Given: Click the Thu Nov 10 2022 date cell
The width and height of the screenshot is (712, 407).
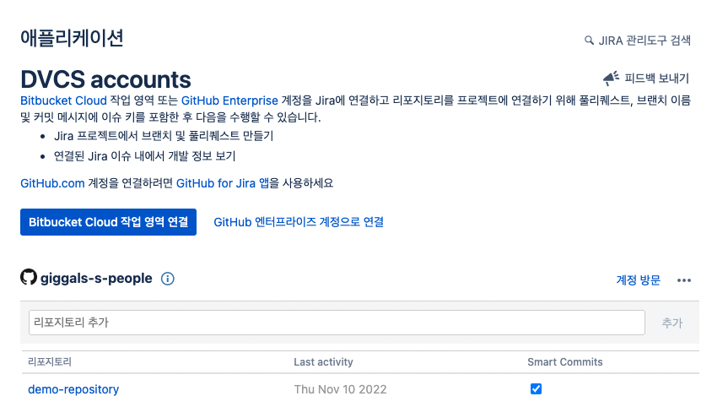Looking at the screenshot, I should 340,389.
